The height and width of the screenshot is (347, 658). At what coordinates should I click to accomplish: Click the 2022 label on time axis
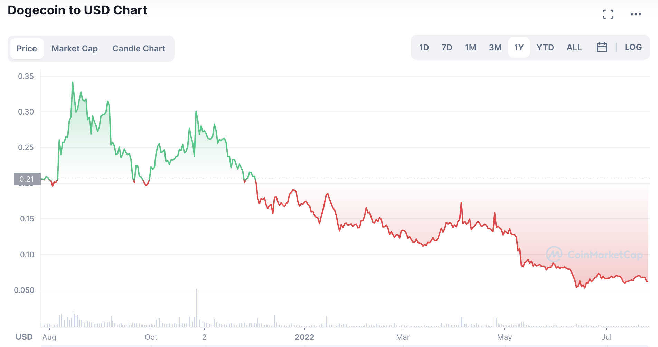point(304,337)
